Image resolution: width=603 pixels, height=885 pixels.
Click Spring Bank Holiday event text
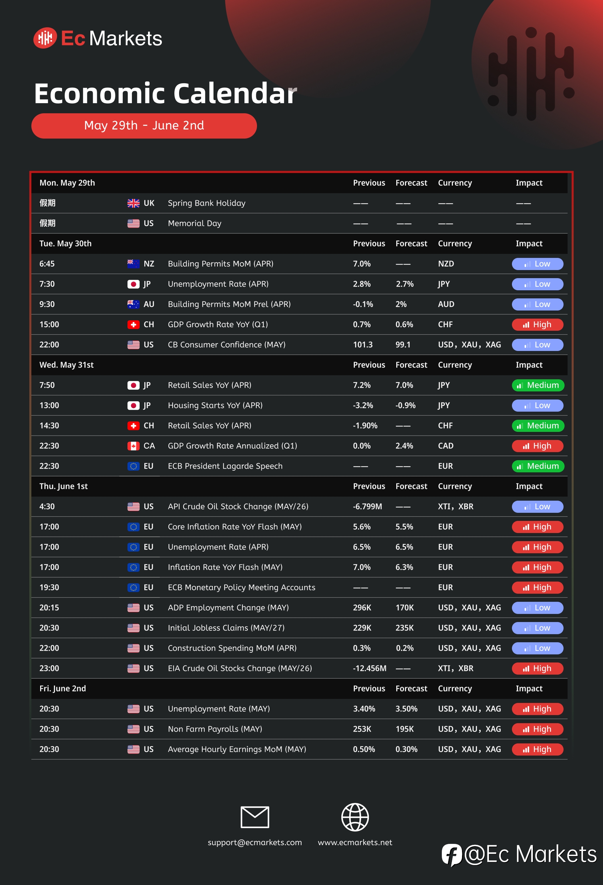[206, 203]
